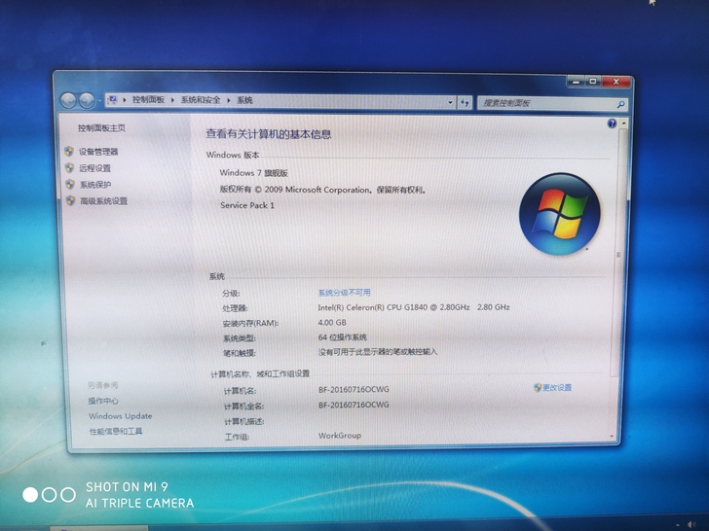Open help with the blue question mark
709x531 pixels.
pos(612,124)
